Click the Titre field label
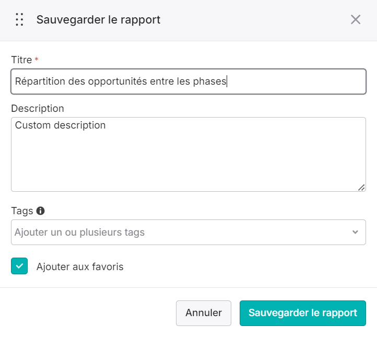Screen dimensions: 377x337 pyautogui.click(x=21, y=60)
